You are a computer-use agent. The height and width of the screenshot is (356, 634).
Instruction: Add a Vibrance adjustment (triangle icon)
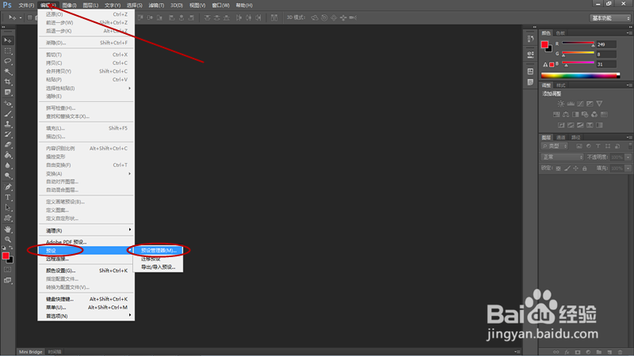pos(599,104)
